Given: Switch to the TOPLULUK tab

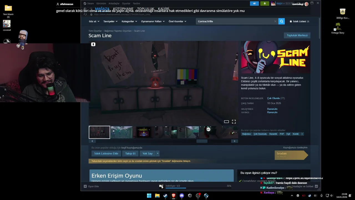Looking at the screenshot, I should pos(146,9).
